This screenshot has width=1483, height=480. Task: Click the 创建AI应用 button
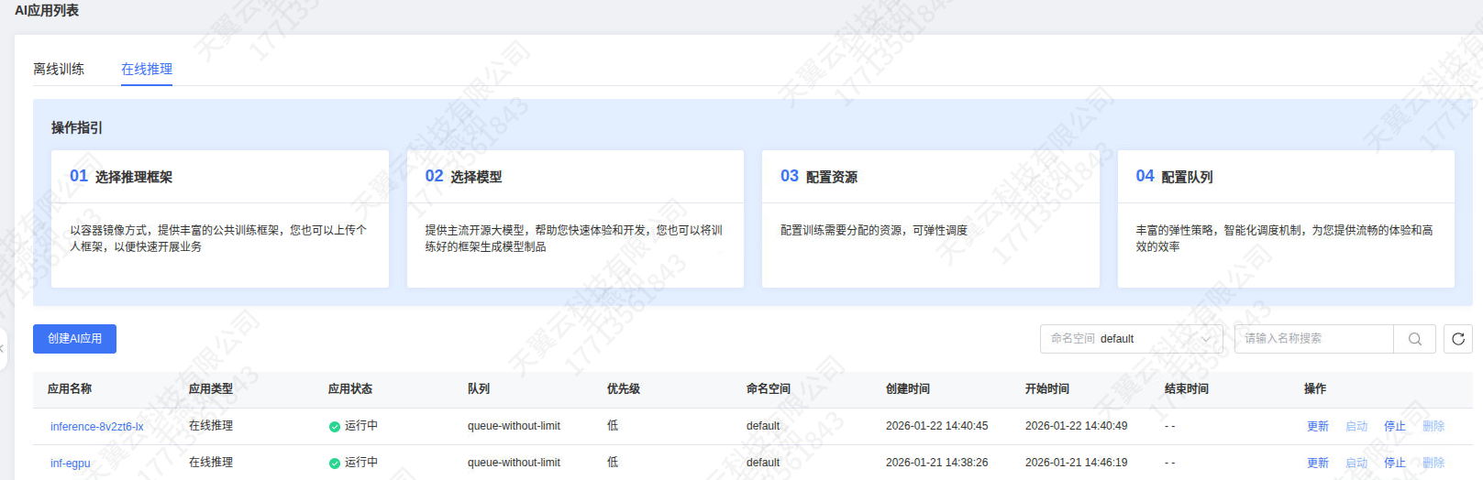74,339
